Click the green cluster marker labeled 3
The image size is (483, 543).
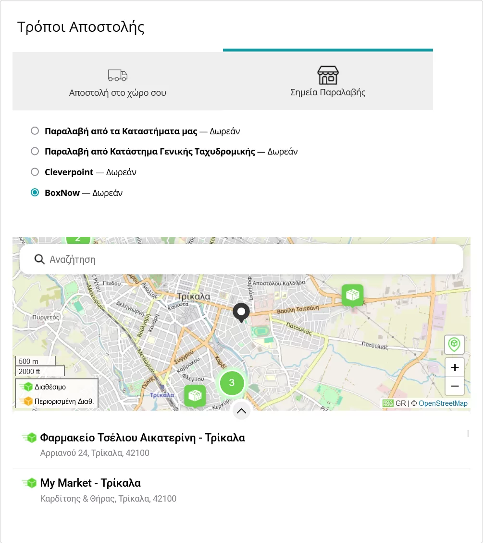click(232, 383)
